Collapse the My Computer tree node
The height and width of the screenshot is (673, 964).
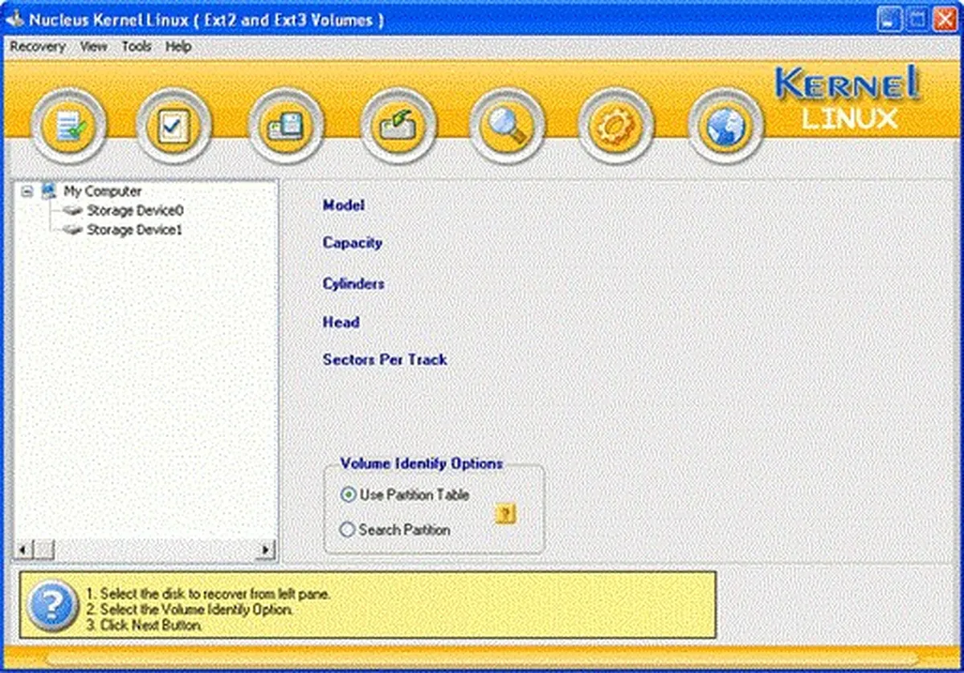click(x=27, y=192)
